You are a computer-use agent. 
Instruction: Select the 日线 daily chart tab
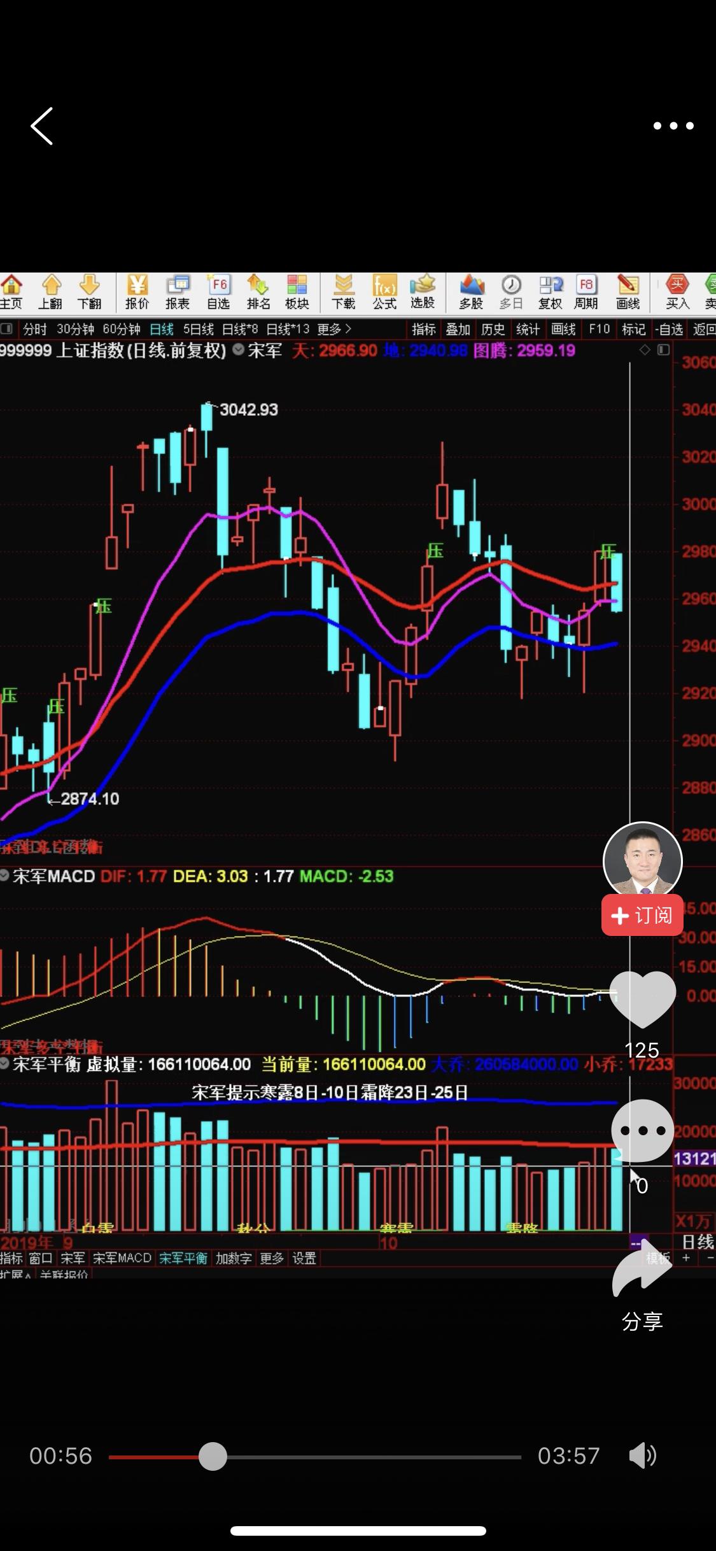coord(162,329)
